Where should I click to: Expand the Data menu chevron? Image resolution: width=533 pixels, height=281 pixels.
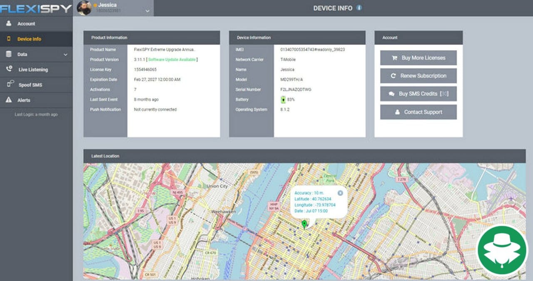pos(65,55)
